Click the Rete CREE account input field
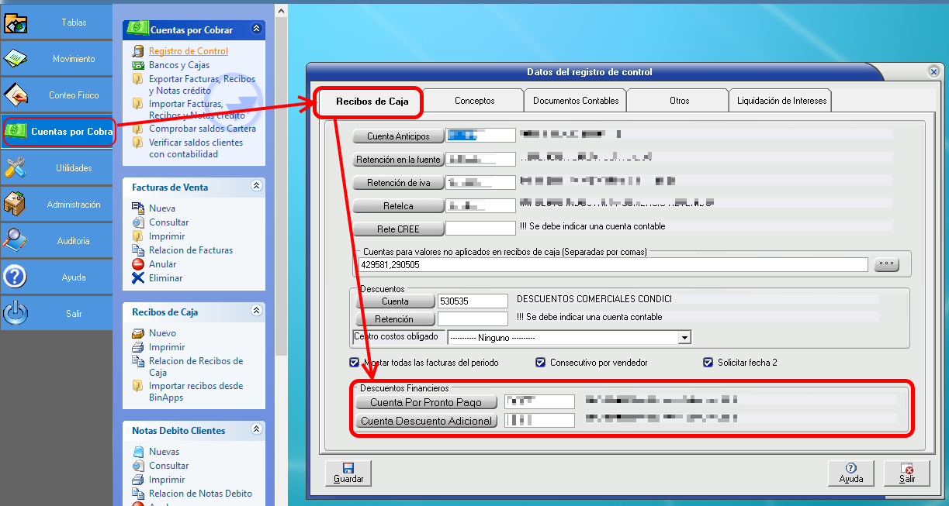Screen dimensions: 949x506 tap(480, 229)
